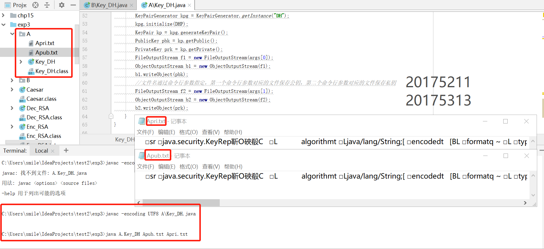Select Apri.txt in project tree
Screen dimensions: 544x249
pyautogui.click(x=45, y=43)
